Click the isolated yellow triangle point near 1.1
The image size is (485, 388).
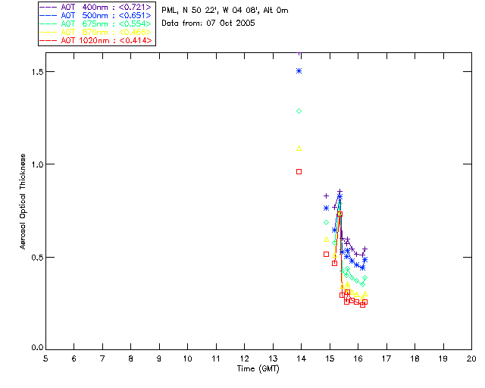(299, 149)
